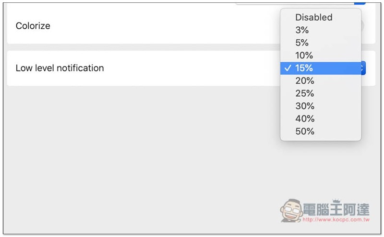
Task: Click the empty gray area below the settings rows
Action: tap(144, 158)
